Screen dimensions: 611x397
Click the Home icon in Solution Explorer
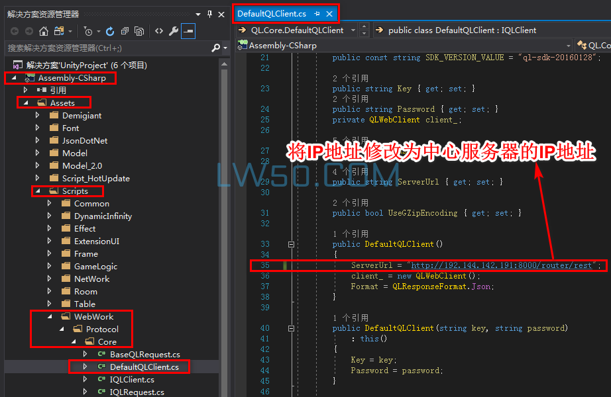[x=44, y=31]
